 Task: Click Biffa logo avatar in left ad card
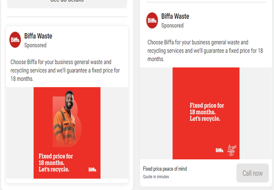click(x=15, y=40)
